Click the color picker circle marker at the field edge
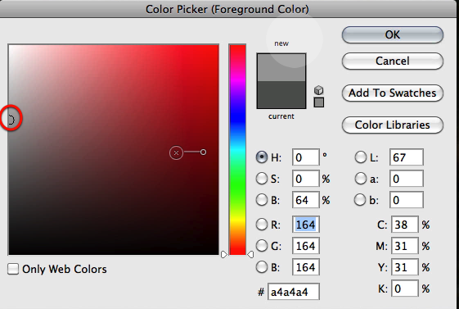 pyautogui.click(x=11, y=120)
